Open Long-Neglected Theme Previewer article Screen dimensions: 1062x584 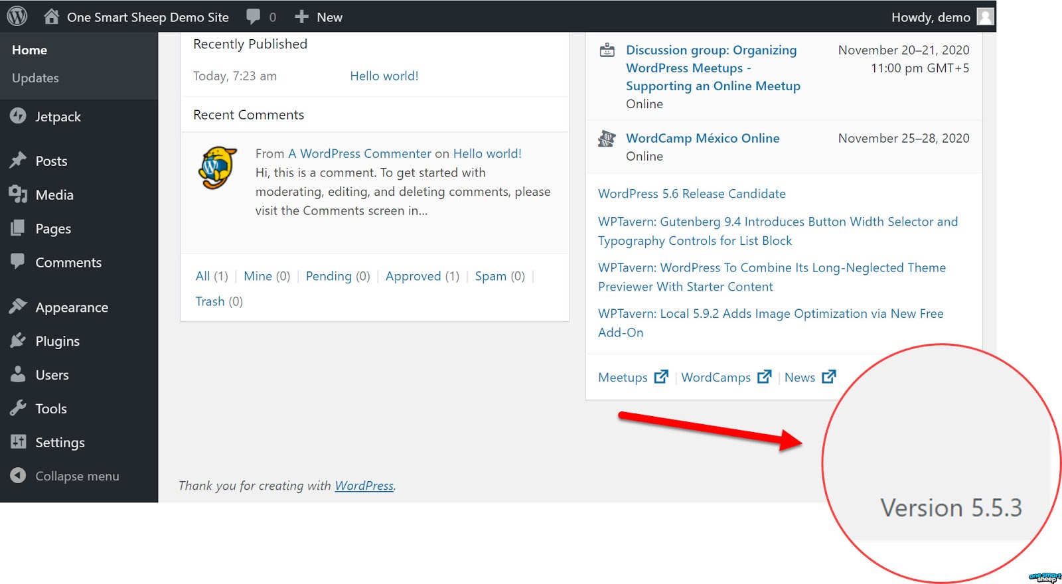tap(772, 277)
